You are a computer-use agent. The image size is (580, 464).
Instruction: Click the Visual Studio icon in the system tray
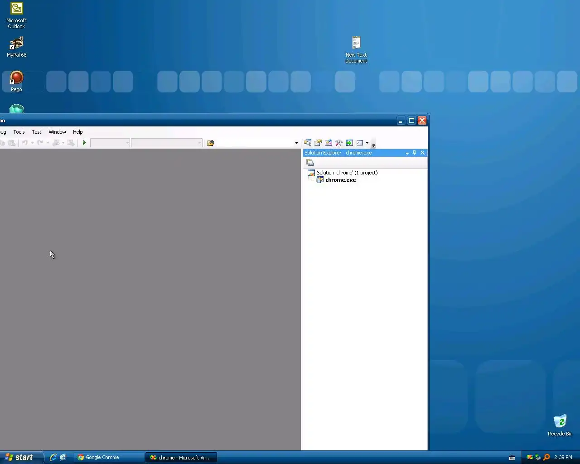[x=530, y=457]
